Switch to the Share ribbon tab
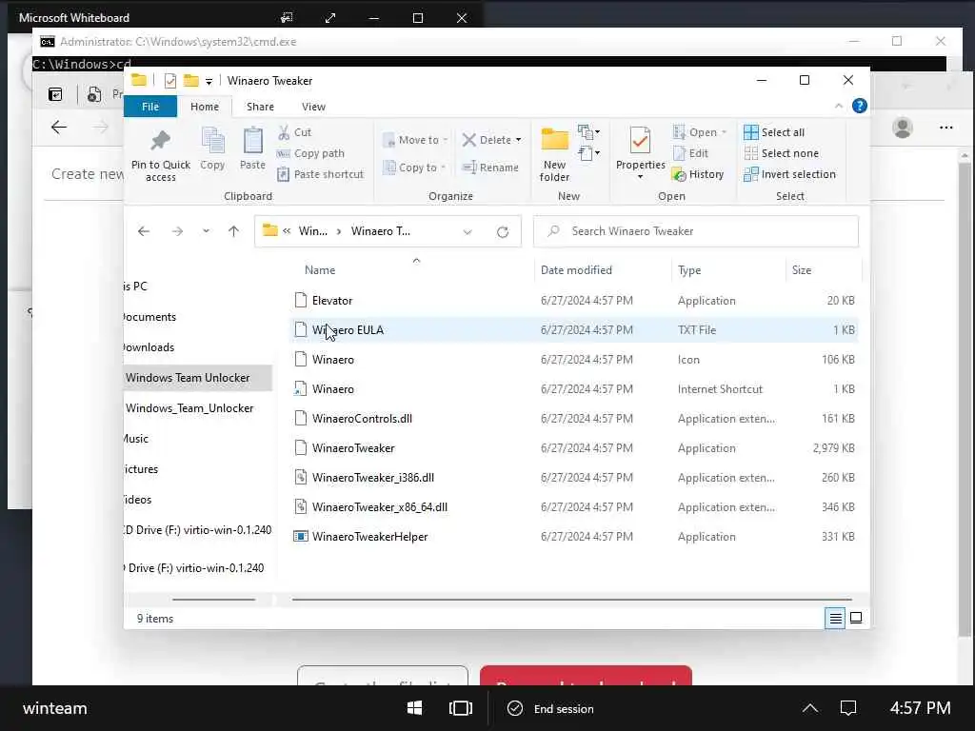Viewport: 975px width, 731px height. (260, 107)
